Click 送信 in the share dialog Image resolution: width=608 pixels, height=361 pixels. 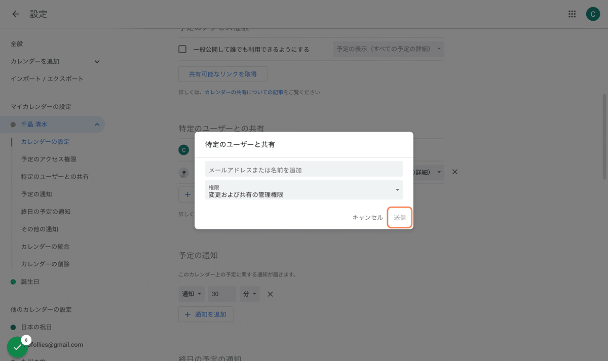click(x=400, y=218)
